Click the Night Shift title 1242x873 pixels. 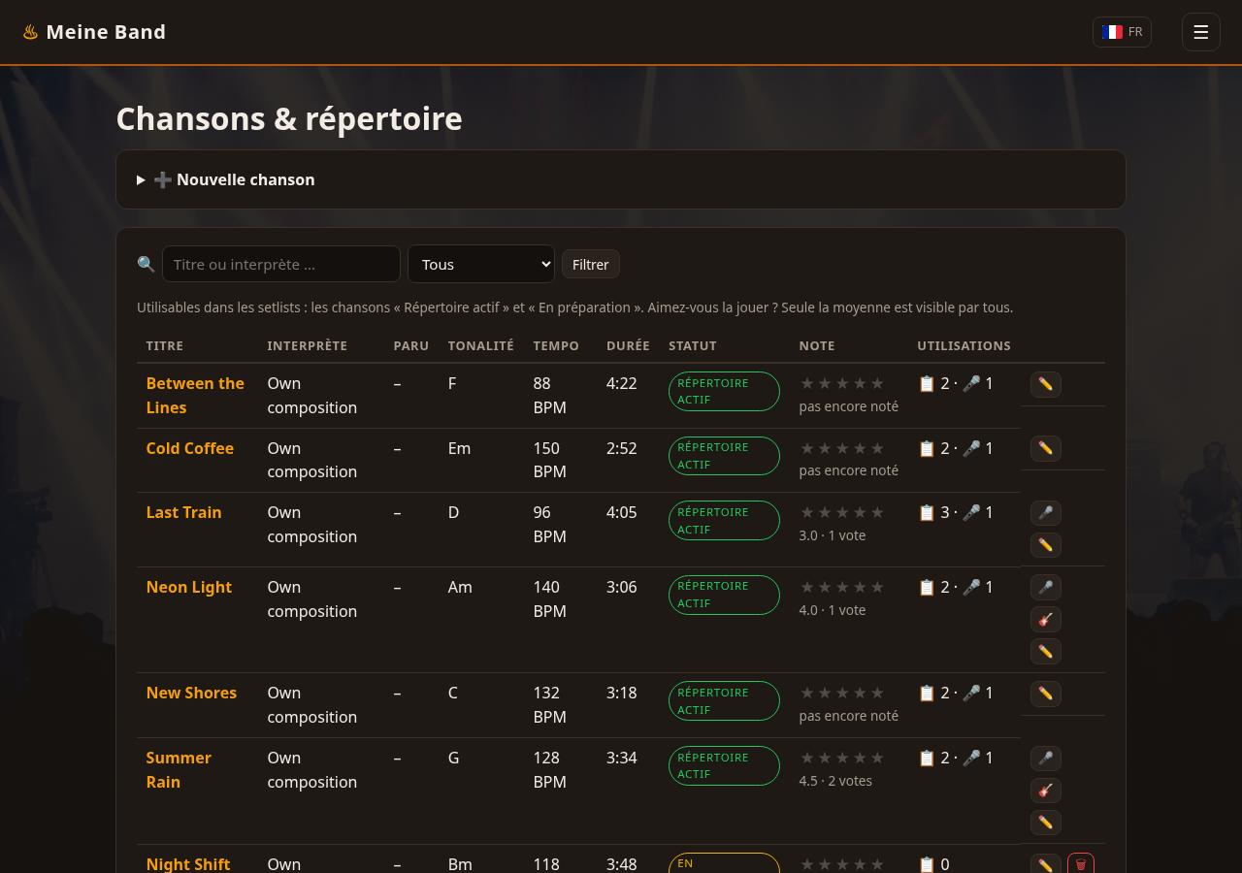pyautogui.click(x=188, y=863)
